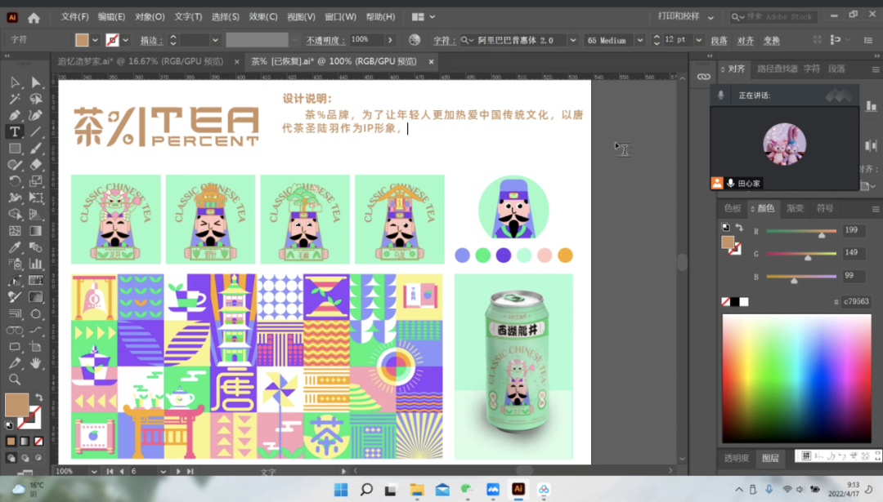Click the Home icon in the top bar
The height and width of the screenshot is (502, 883).
(34, 17)
